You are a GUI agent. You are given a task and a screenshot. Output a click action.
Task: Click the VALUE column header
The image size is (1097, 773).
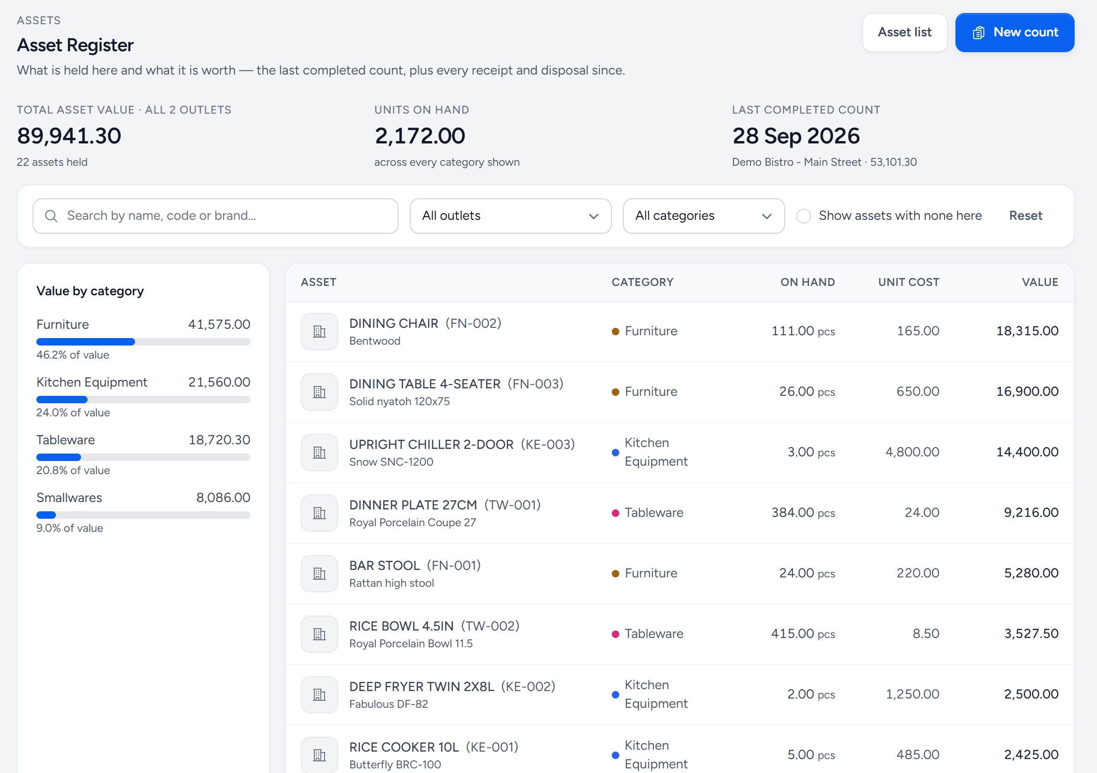(1040, 282)
